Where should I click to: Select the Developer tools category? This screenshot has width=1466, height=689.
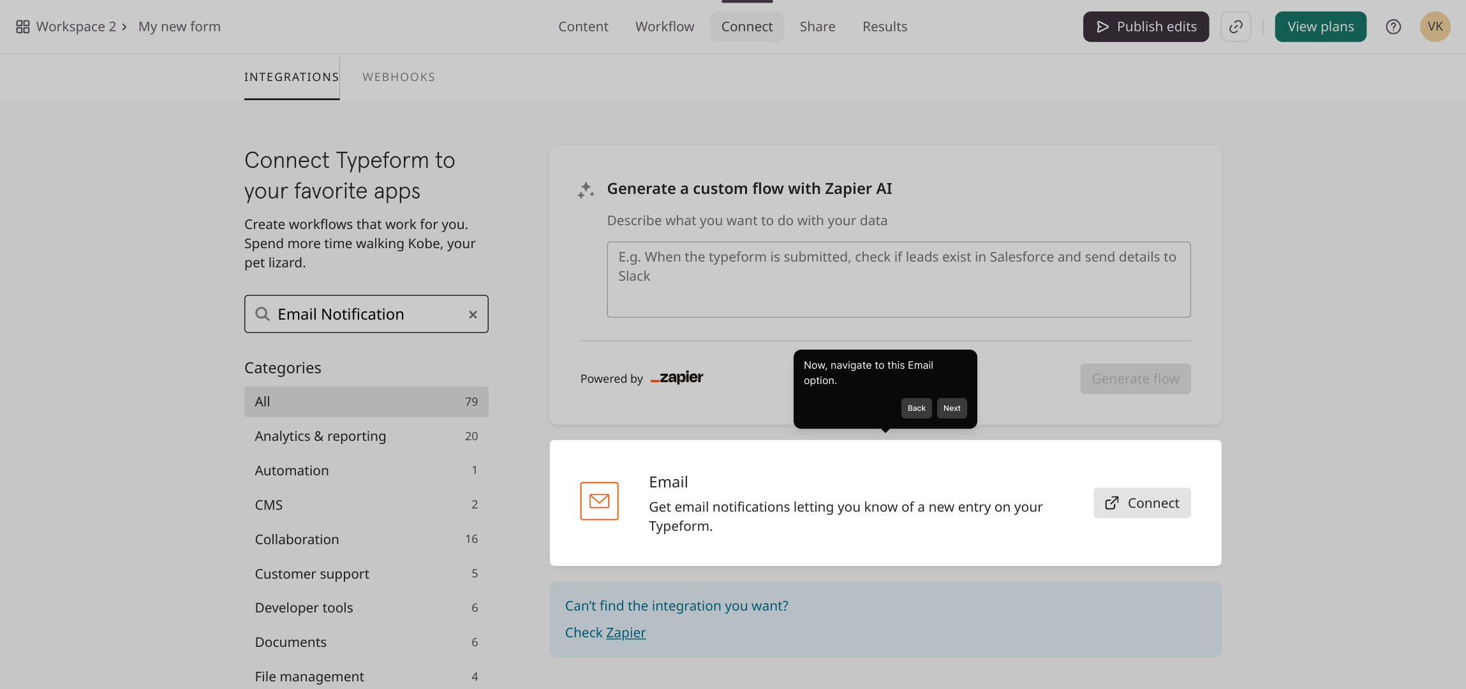point(366,608)
